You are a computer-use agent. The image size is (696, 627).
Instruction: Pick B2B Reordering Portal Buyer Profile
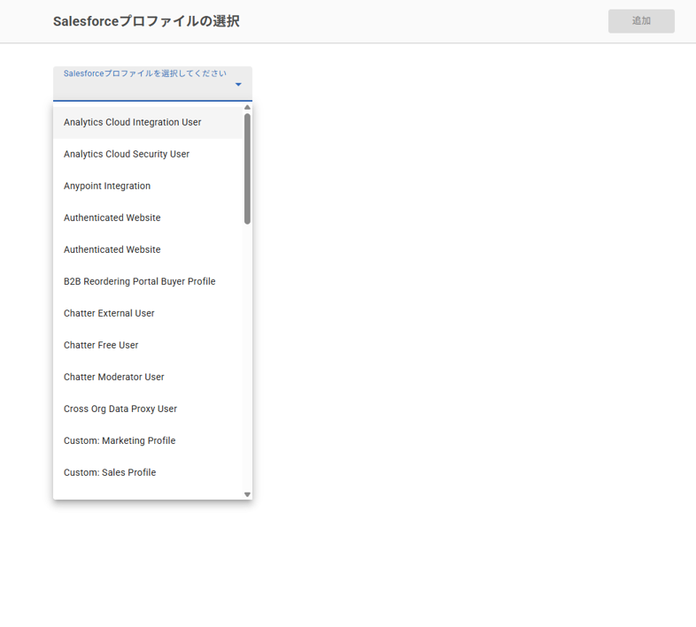(x=148, y=281)
